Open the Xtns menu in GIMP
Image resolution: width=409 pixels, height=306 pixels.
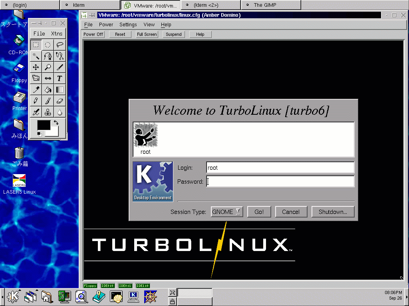tap(57, 33)
